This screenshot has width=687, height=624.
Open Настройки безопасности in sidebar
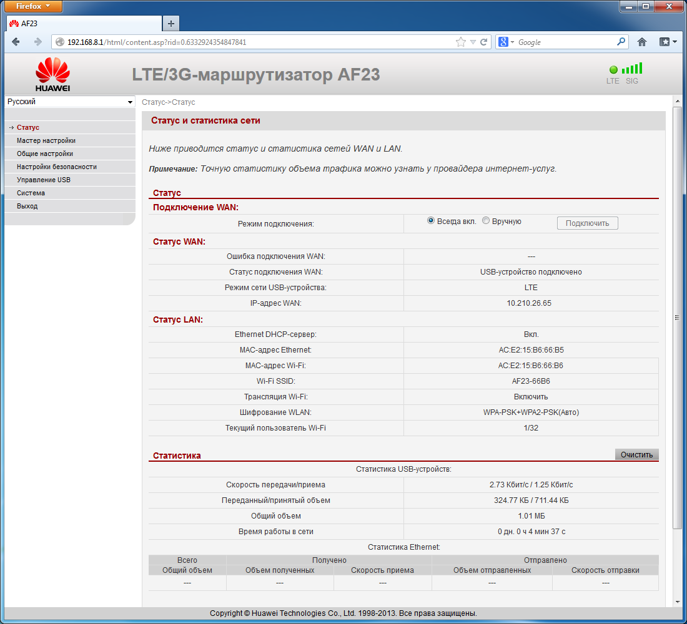pos(56,167)
